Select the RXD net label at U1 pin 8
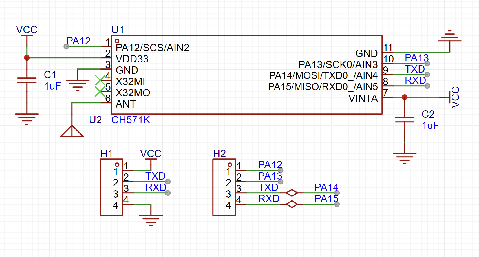The height and width of the screenshot is (257, 479). (x=415, y=81)
